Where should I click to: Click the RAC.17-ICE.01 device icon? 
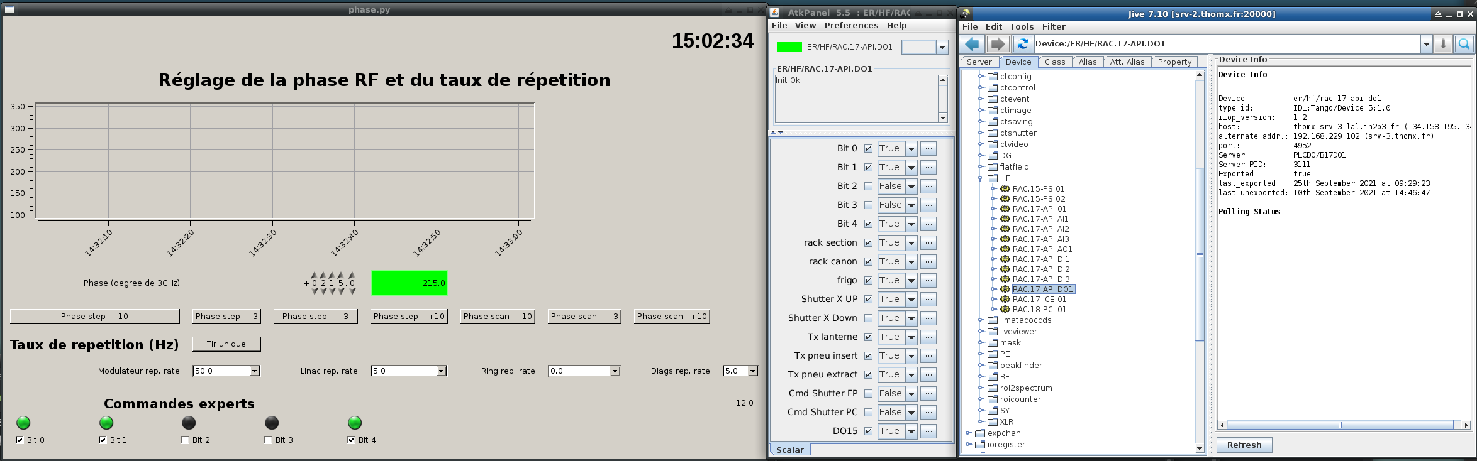1005,300
